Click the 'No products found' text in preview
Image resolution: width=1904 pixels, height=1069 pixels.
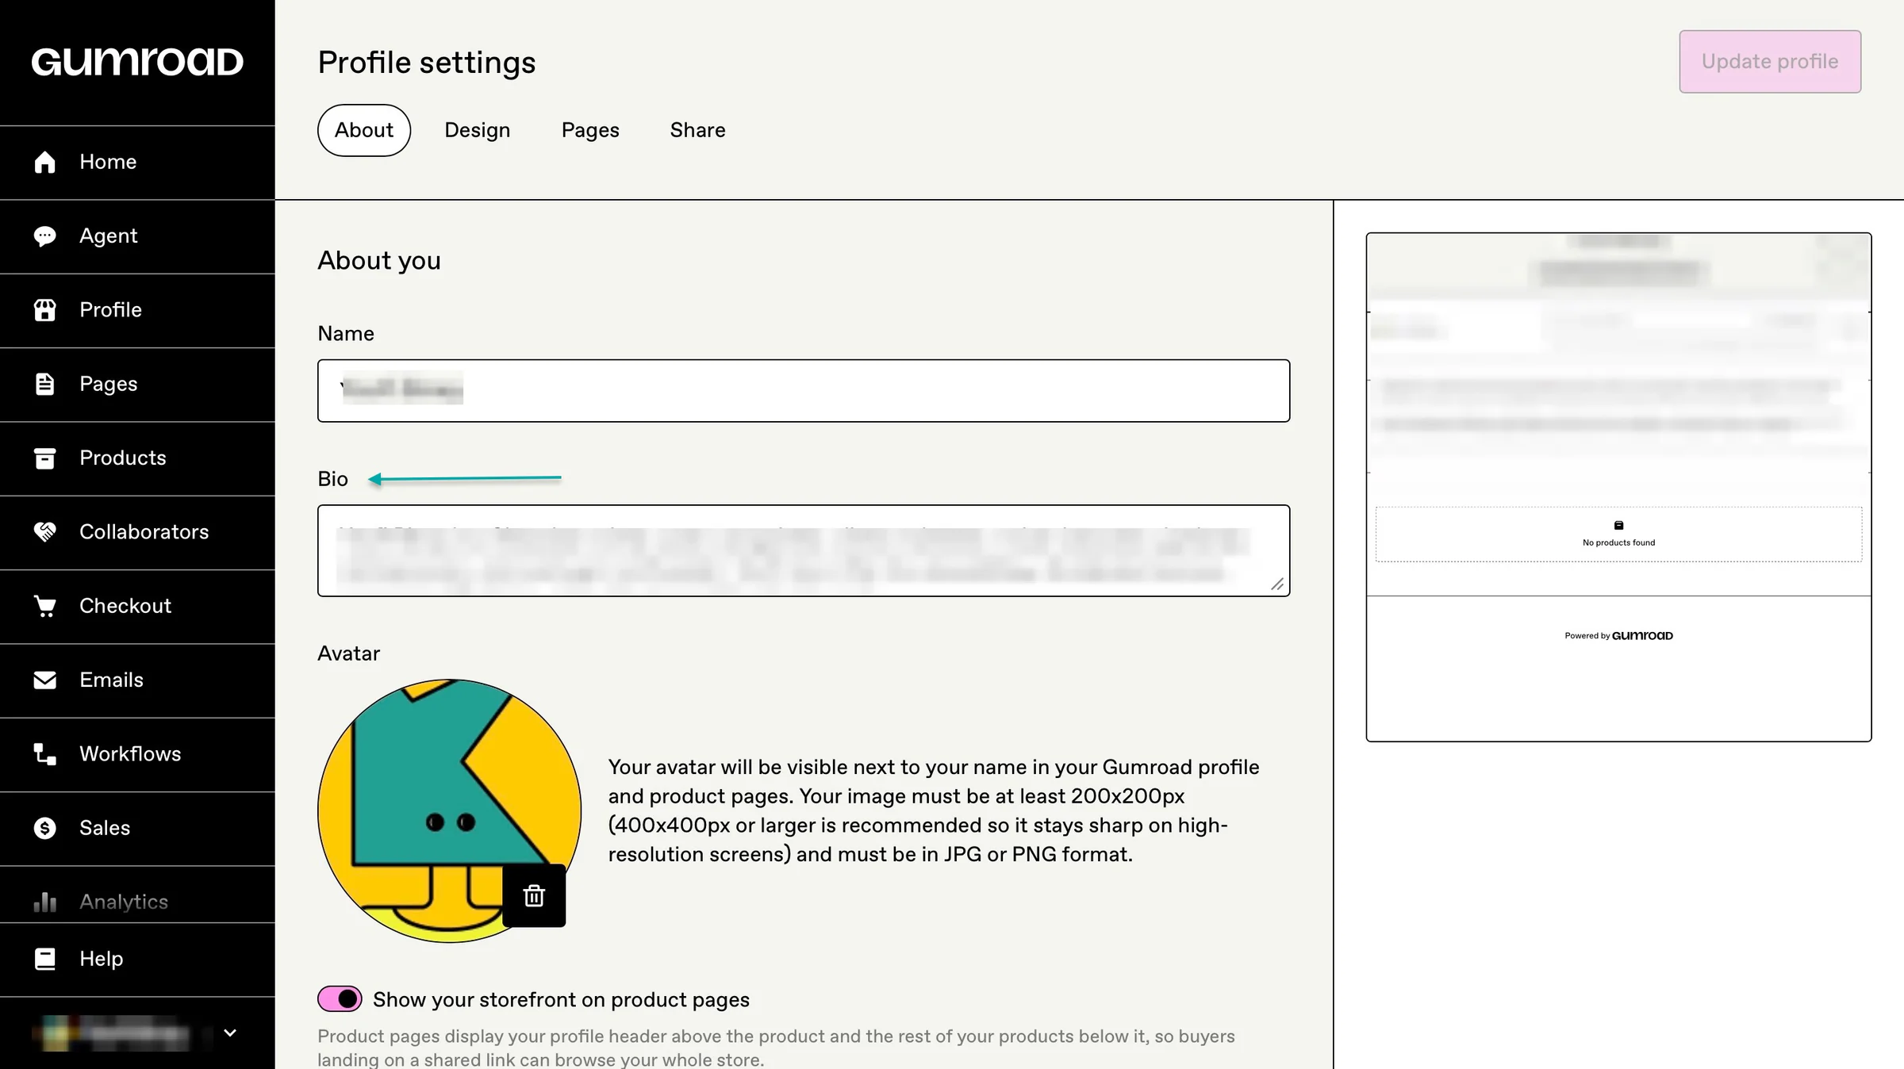(x=1618, y=543)
